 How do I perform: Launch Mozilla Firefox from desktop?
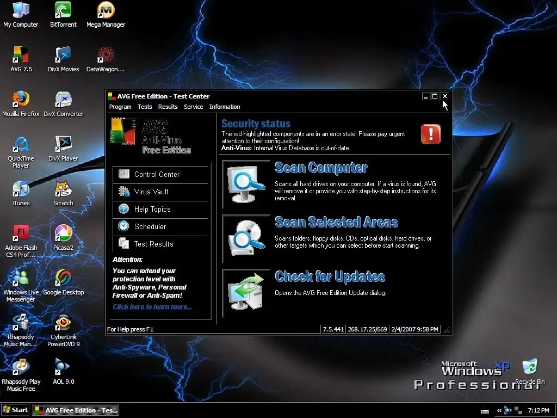21,104
